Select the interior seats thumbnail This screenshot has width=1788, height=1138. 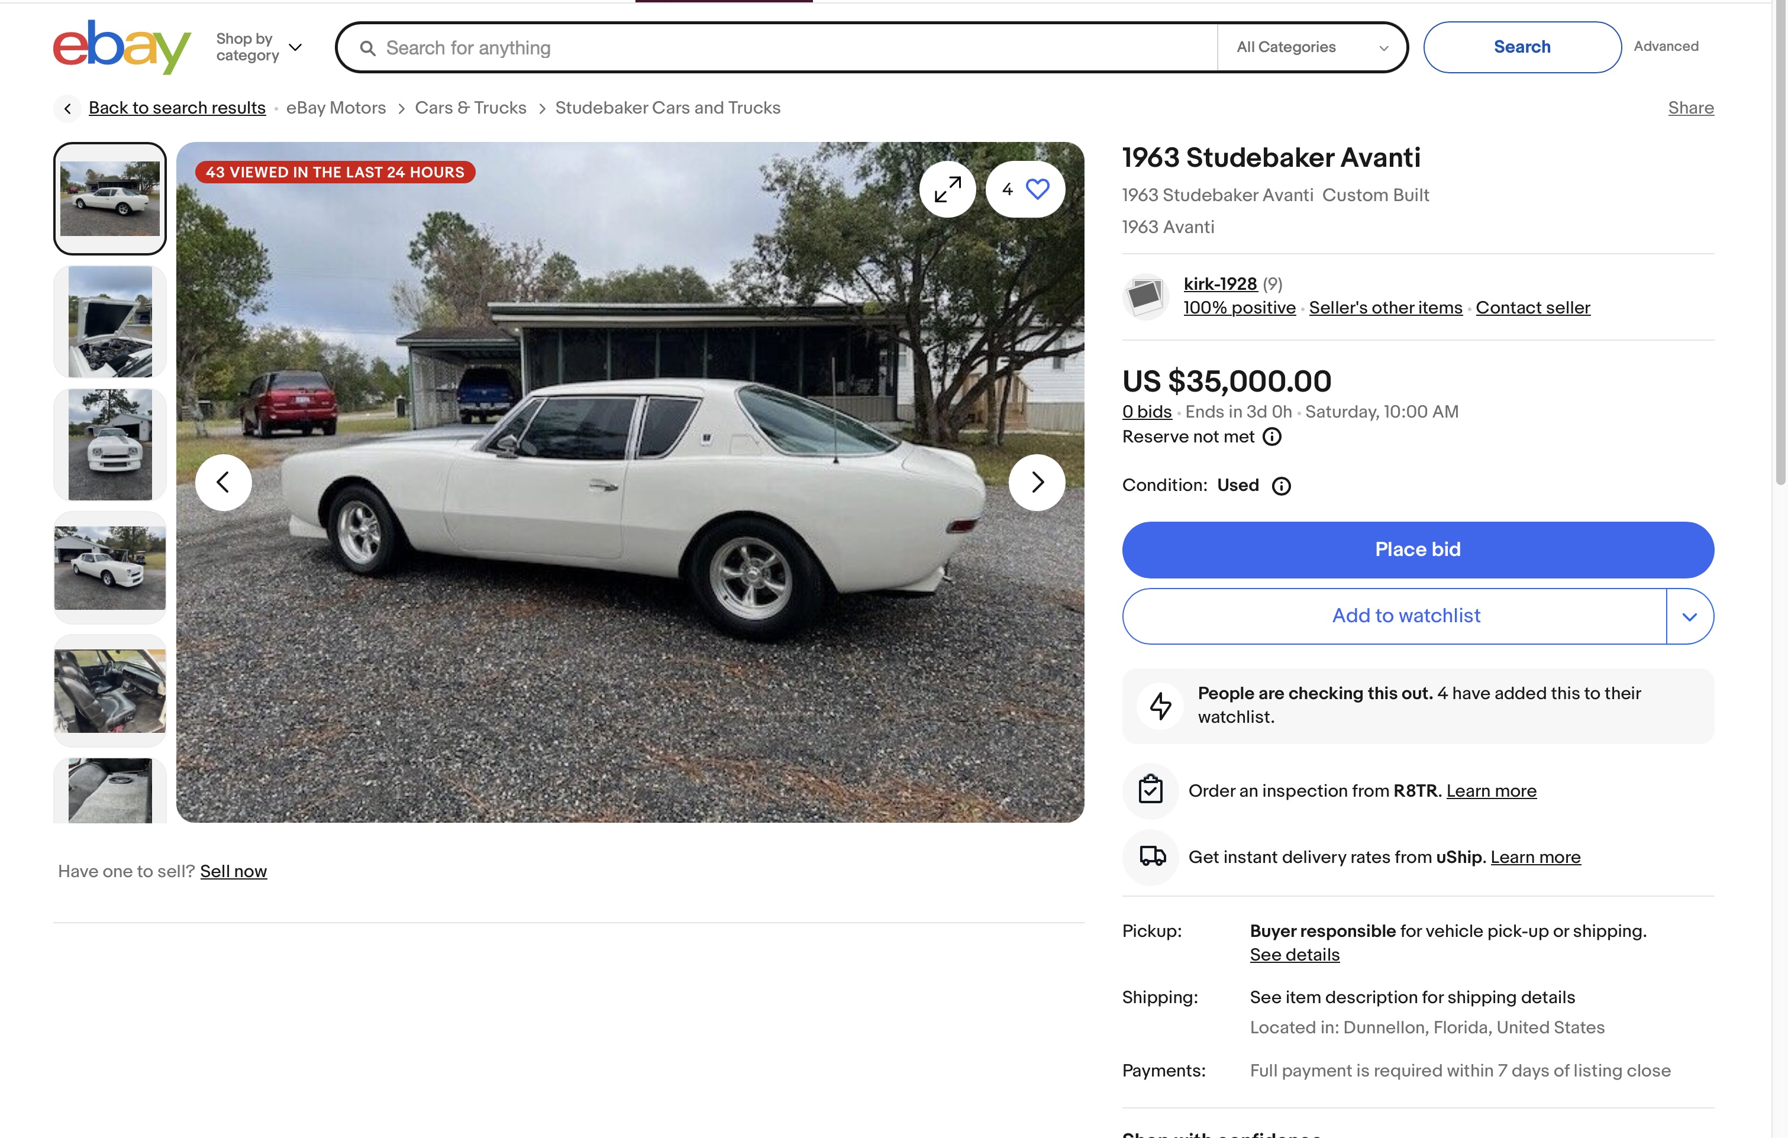(110, 690)
